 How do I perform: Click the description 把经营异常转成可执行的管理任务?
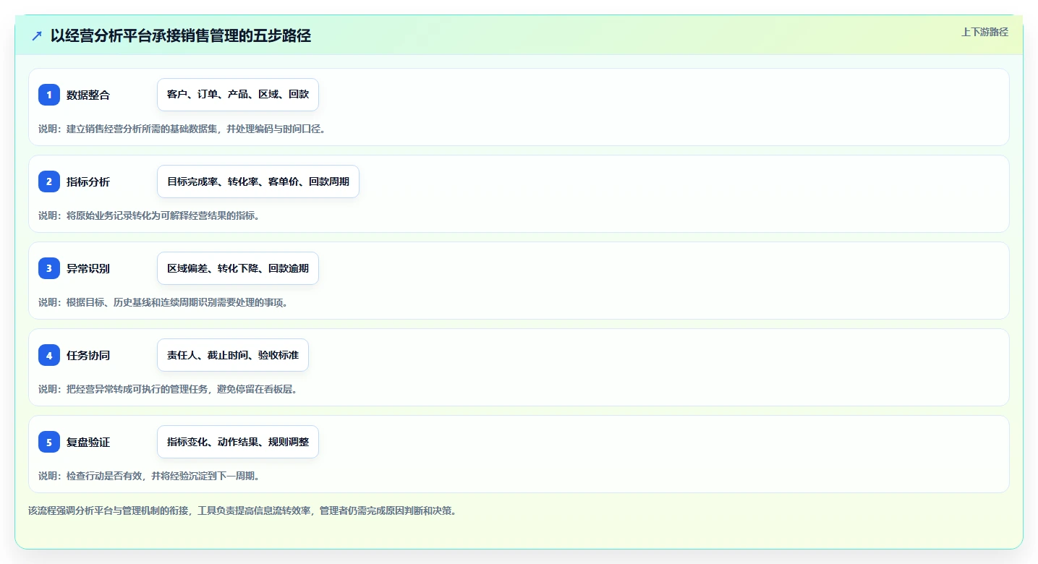pos(137,389)
